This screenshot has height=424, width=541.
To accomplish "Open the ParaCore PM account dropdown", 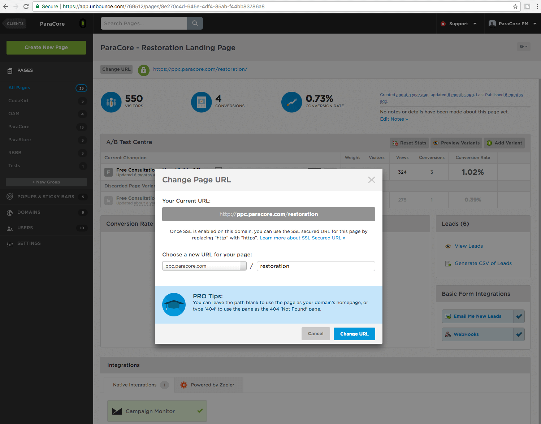I will point(512,24).
